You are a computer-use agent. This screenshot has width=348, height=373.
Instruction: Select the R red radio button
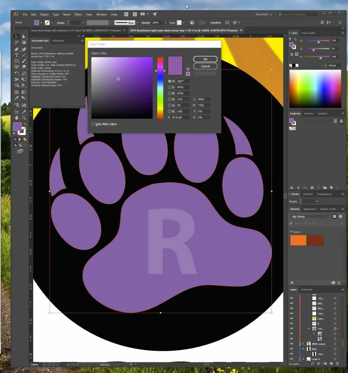click(169, 99)
